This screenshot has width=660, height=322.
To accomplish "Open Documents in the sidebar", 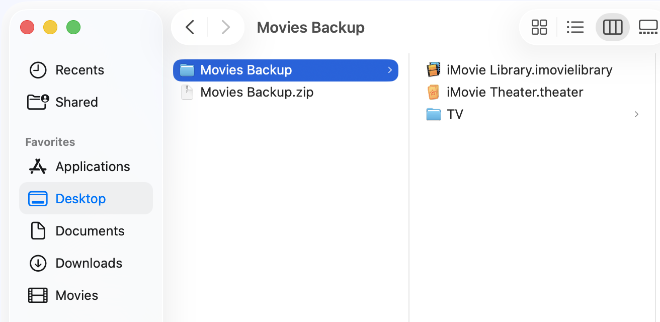I will (90, 231).
